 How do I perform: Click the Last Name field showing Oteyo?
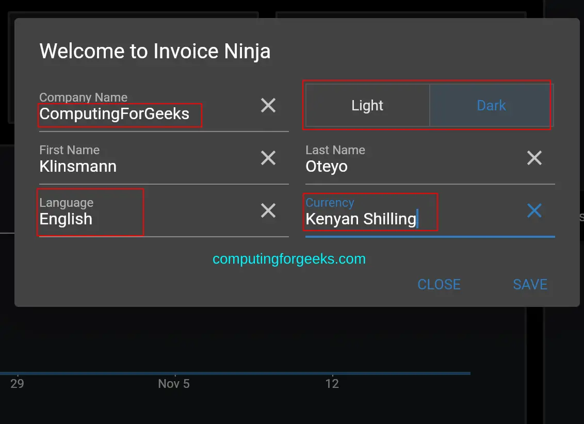327,166
